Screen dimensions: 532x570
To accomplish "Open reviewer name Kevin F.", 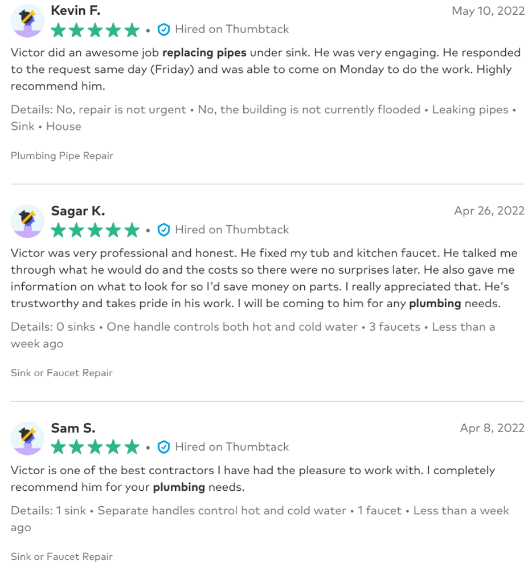I will pos(76,11).
